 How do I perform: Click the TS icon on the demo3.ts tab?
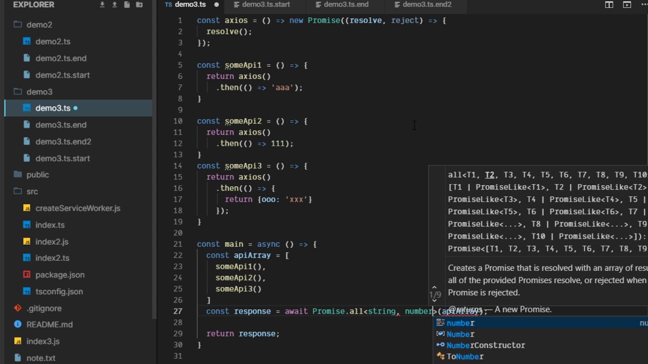pos(169,5)
